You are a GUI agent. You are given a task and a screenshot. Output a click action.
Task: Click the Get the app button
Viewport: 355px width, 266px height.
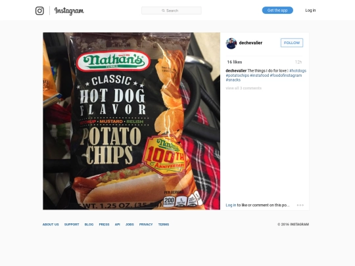(277, 10)
